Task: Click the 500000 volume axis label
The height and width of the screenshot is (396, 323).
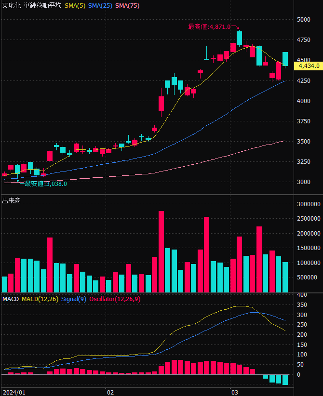Action: [x=307, y=277]
